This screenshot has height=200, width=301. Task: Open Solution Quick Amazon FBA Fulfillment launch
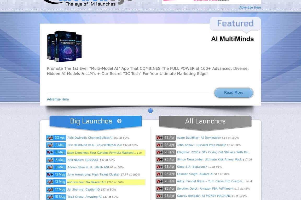coord(205,189)
